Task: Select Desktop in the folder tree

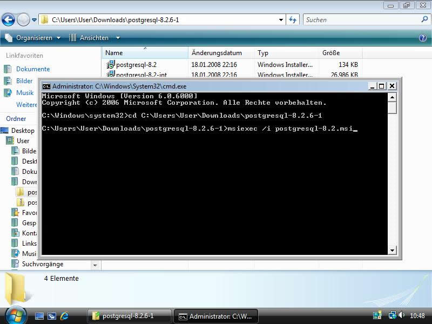Action: [x=23, y=131]
